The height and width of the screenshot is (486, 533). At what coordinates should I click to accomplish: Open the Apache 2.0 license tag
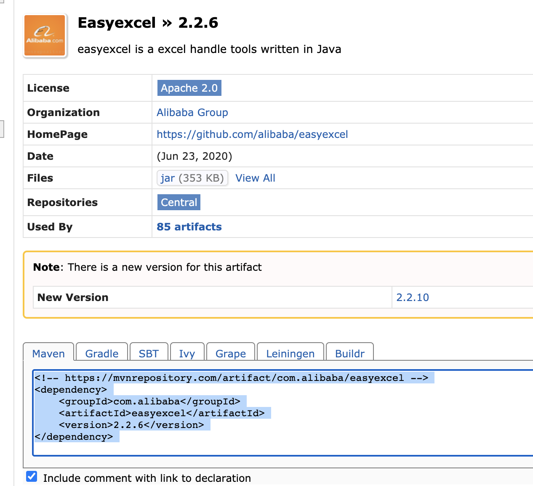[x=189, y=88]
